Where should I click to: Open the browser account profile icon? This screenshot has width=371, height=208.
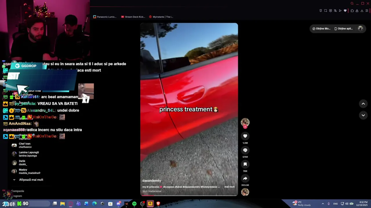[x=357, y=11]
